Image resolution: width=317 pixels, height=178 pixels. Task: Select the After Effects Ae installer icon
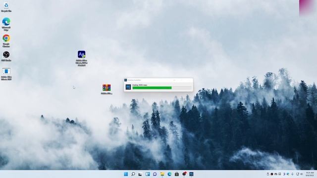pos(81,58)
